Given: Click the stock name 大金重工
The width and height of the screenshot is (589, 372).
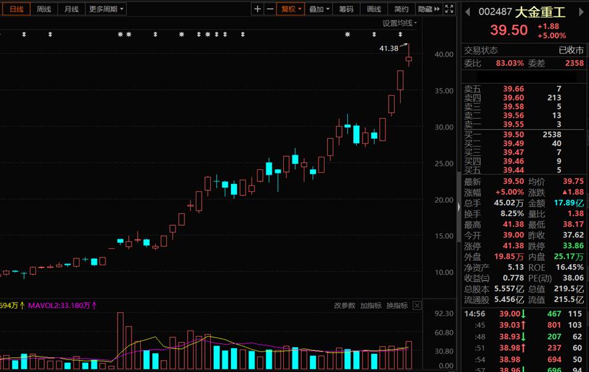Looking at the screenshot, I should tap(540, 13).
